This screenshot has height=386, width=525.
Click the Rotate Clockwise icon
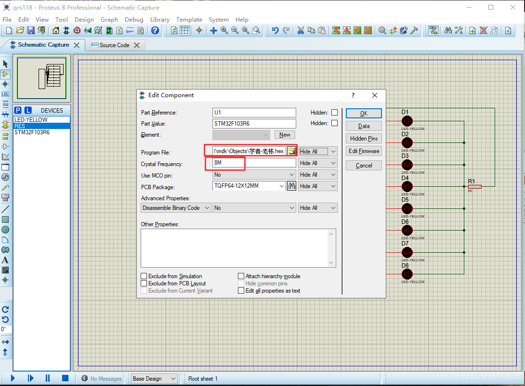[x=5, y=309]
